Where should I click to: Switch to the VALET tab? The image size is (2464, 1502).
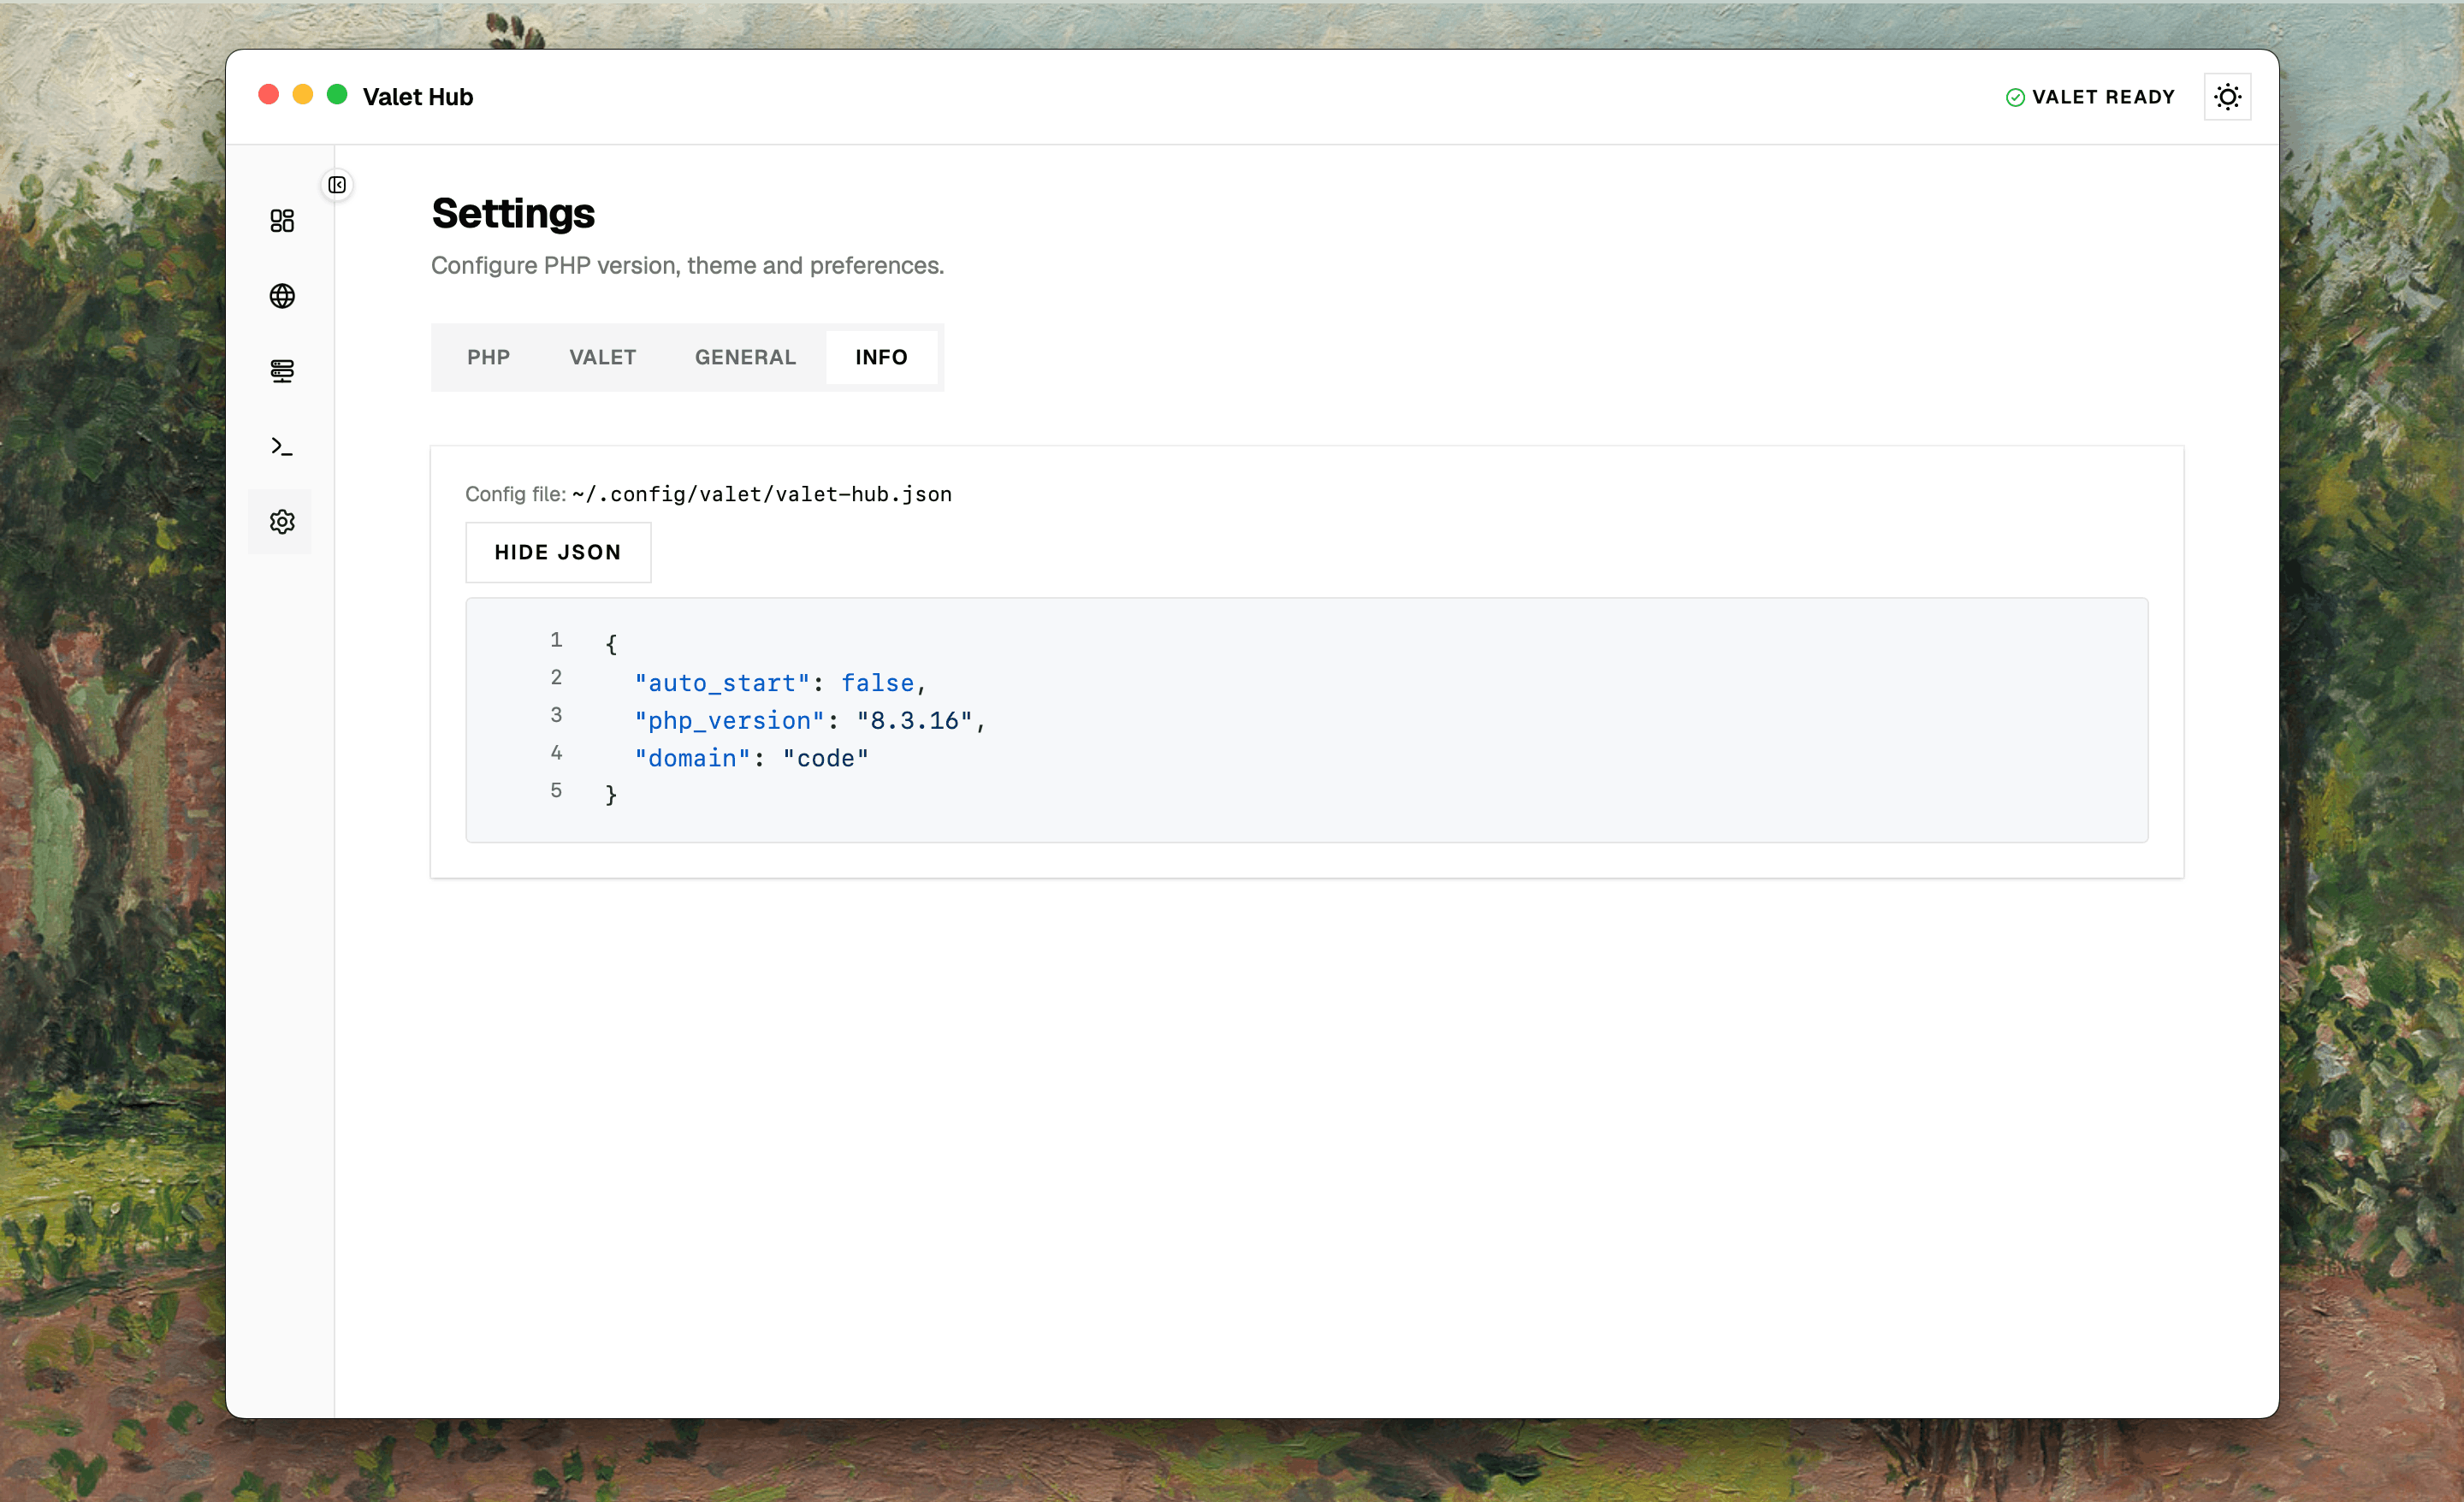(602, 357)
